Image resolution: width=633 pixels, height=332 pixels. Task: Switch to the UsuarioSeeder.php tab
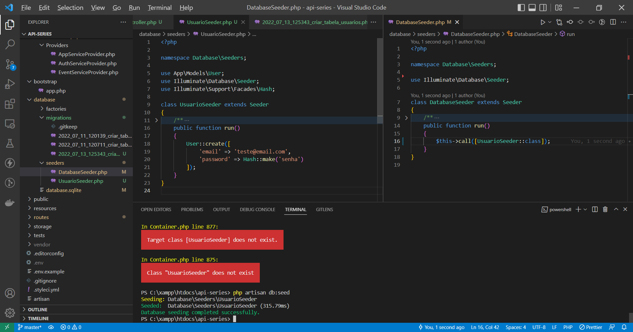(209, 22)
